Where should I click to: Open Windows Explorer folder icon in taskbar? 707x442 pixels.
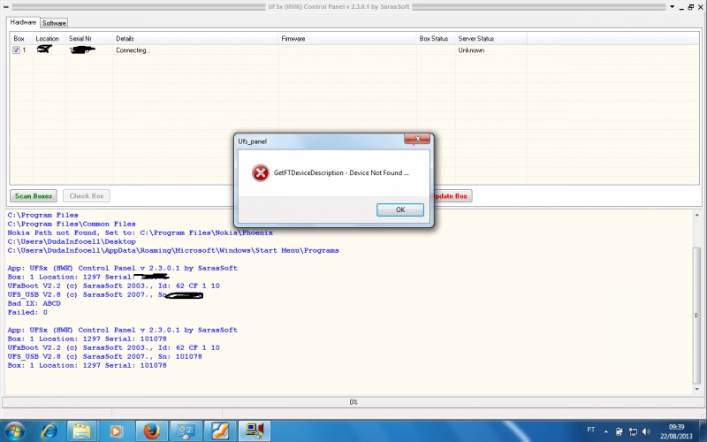point(82,431)
